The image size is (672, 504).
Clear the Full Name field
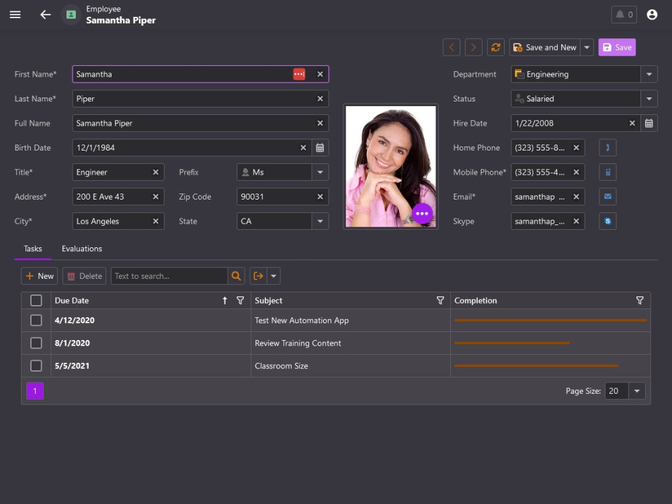click(x=320, y=123)
